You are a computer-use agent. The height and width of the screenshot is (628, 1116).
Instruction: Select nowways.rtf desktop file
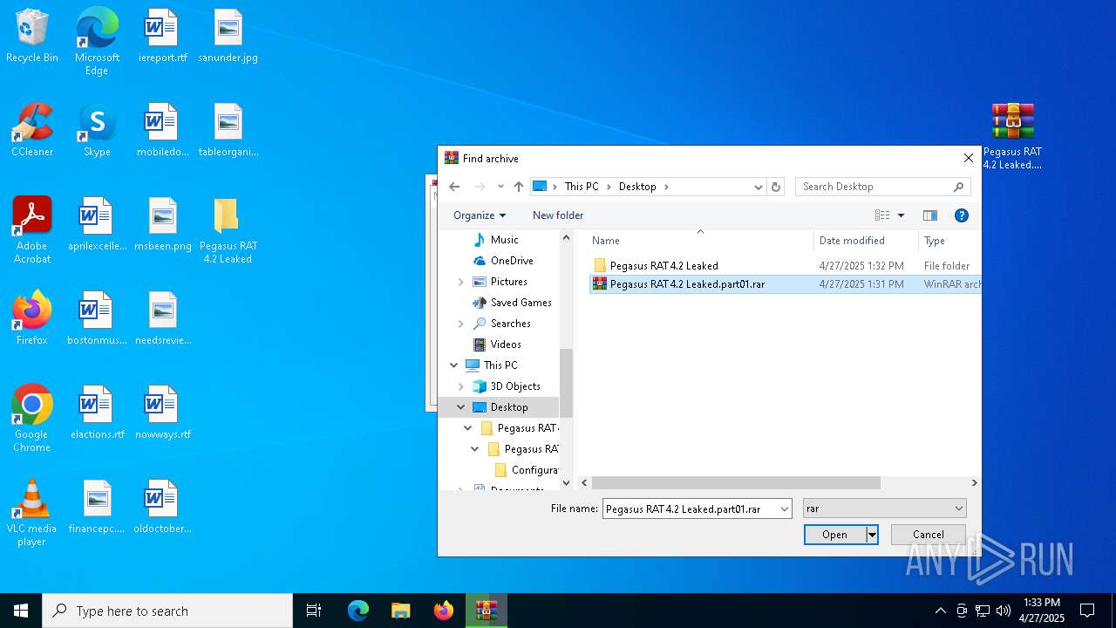click(162, 413)
